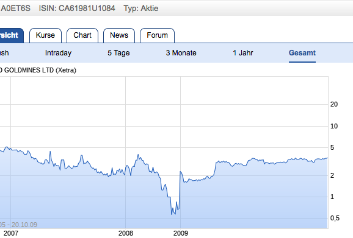Switch to the Chart tab
This screenshot has width=353, height=238.
point(82,35)
